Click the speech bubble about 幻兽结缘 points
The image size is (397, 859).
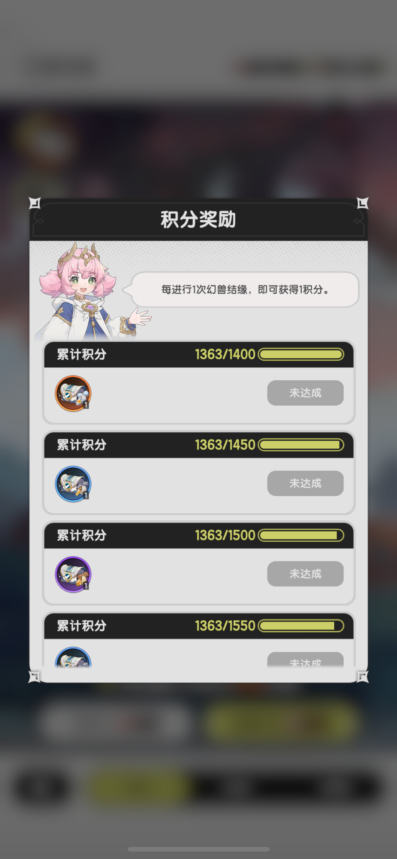tap(245, 289)
